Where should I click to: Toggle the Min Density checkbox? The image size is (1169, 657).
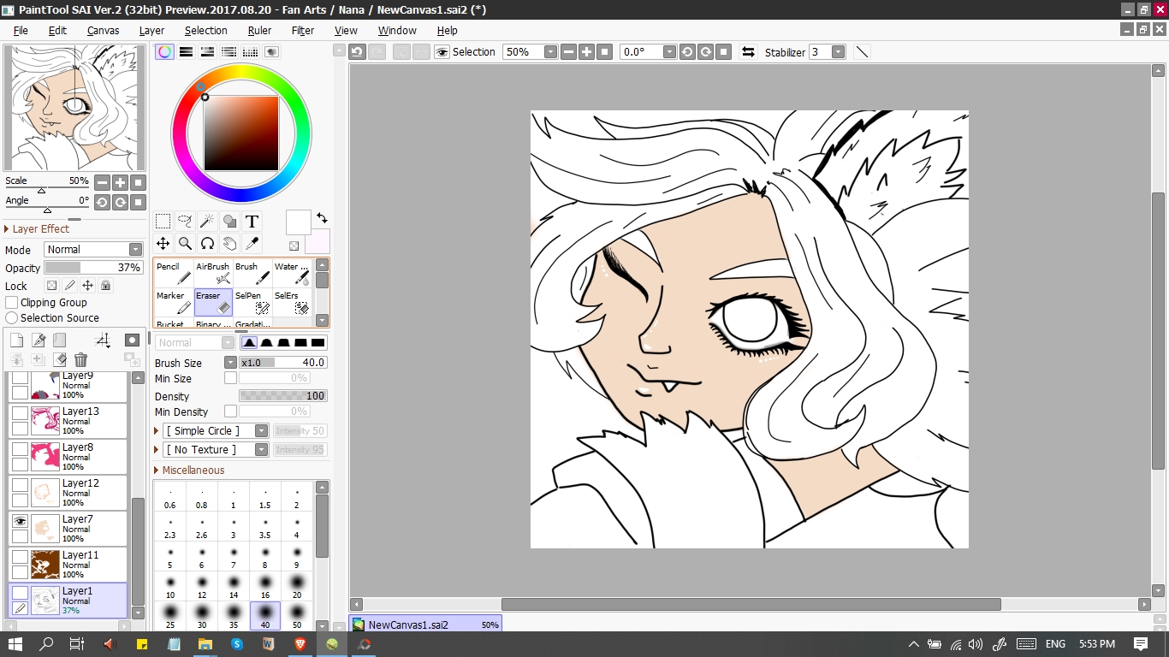230,411
